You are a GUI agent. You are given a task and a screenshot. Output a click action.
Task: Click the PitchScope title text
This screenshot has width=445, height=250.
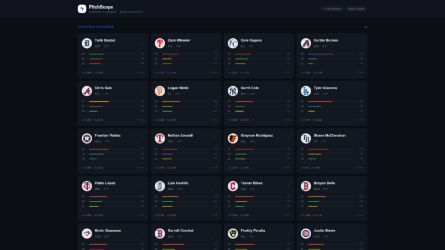point(101,7)
